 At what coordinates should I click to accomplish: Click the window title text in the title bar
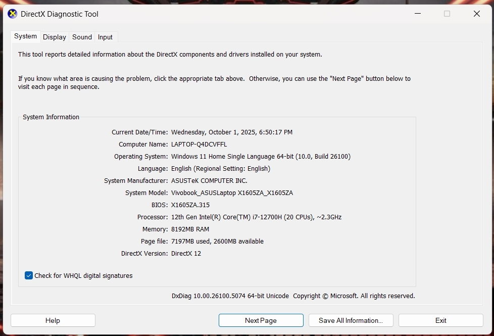(60, 14)
